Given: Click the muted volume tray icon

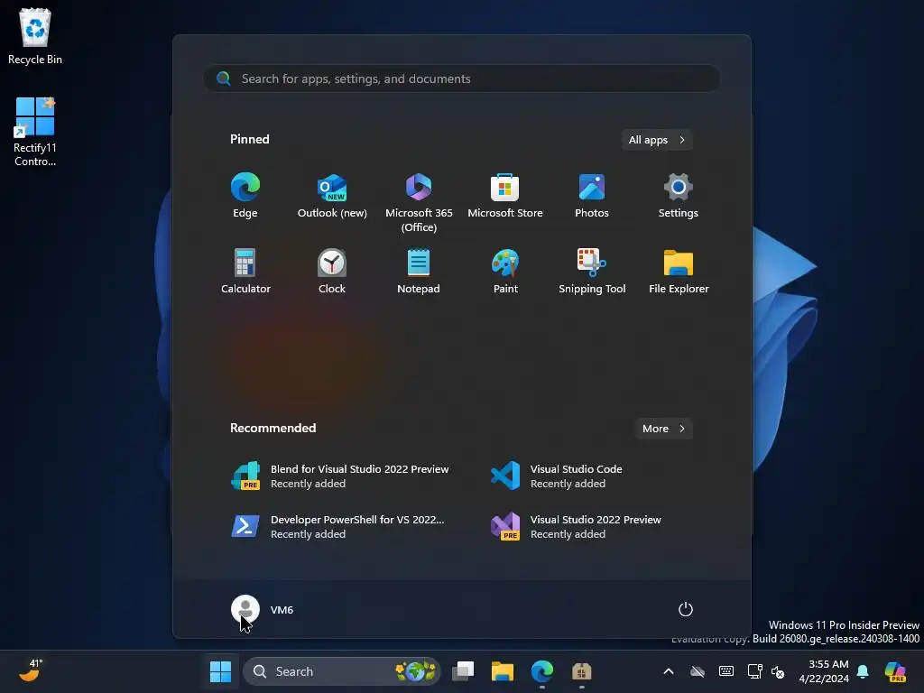Looking at the screenshot, I should point(778,671).
